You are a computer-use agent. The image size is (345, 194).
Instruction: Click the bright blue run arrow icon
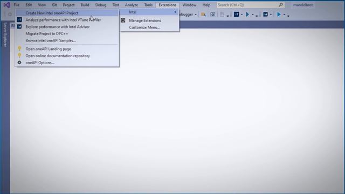tap(279, 15)
